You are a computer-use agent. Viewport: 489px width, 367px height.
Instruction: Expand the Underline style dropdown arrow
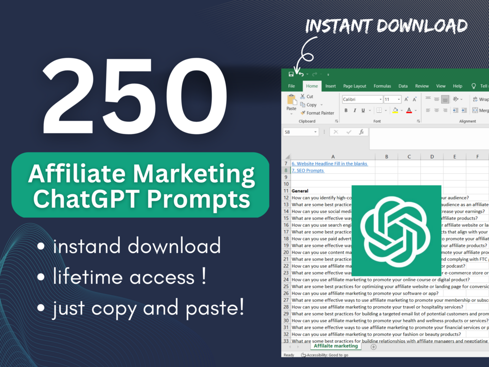pos(370,110)
